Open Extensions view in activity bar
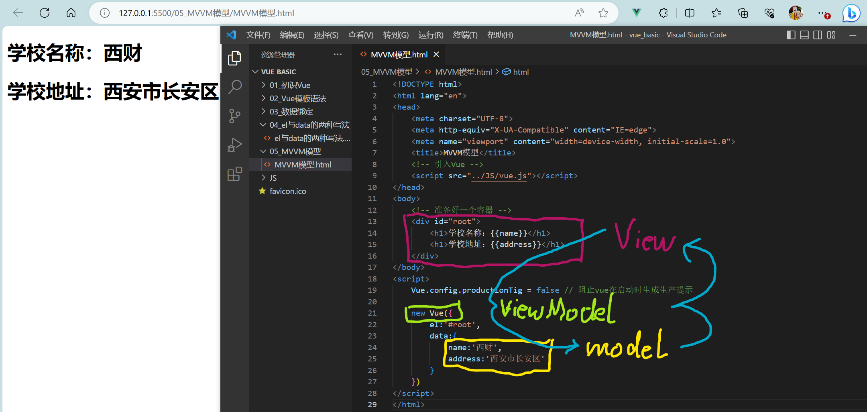The height and width of the screenshot is (412, 867). click(235, 174)
